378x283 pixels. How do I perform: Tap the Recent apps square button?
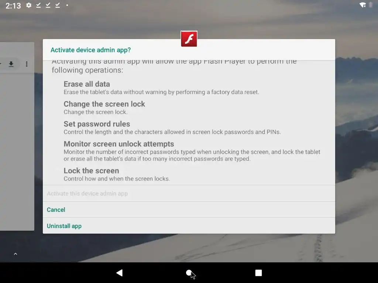point(258,273)
